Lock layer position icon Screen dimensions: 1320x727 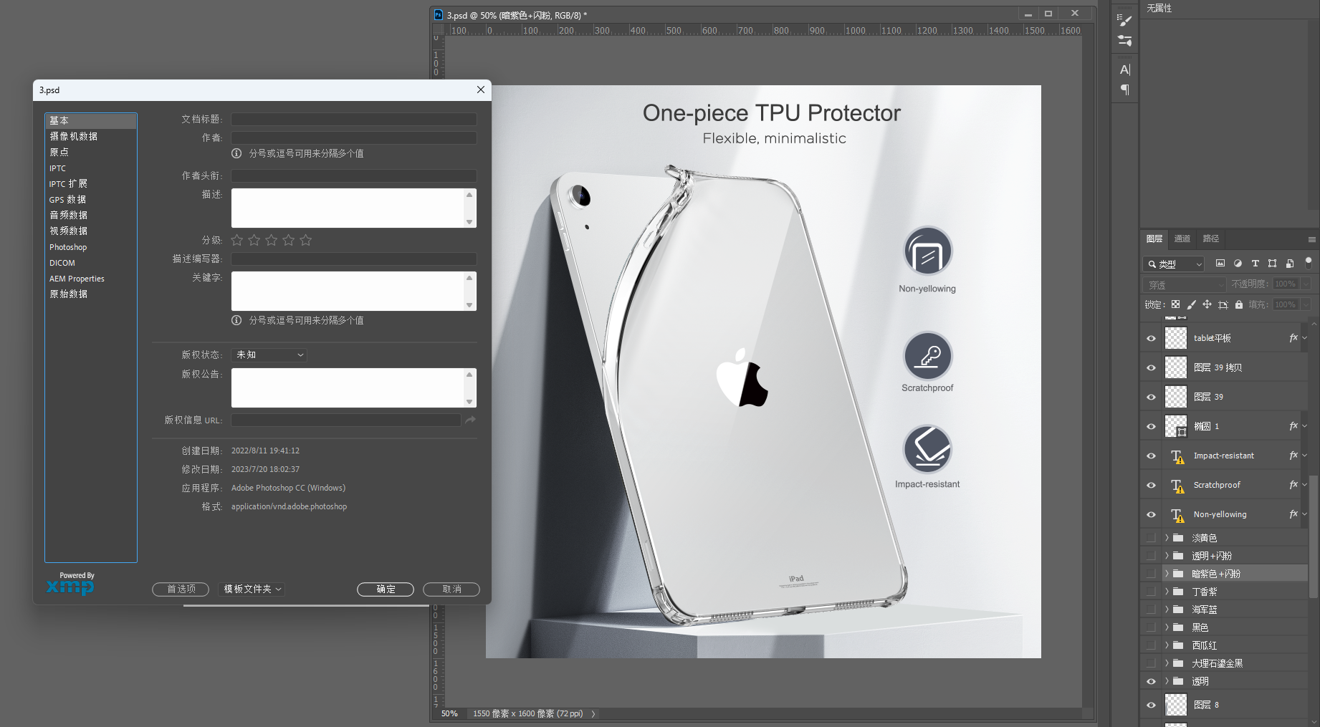(1207, 304)
